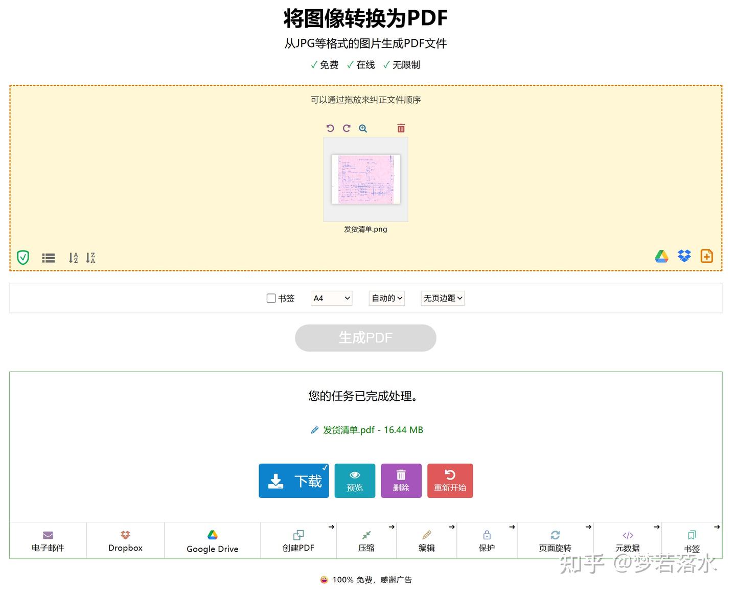
Task: Enable the 书签 checkbox
Action: point(271,298)
